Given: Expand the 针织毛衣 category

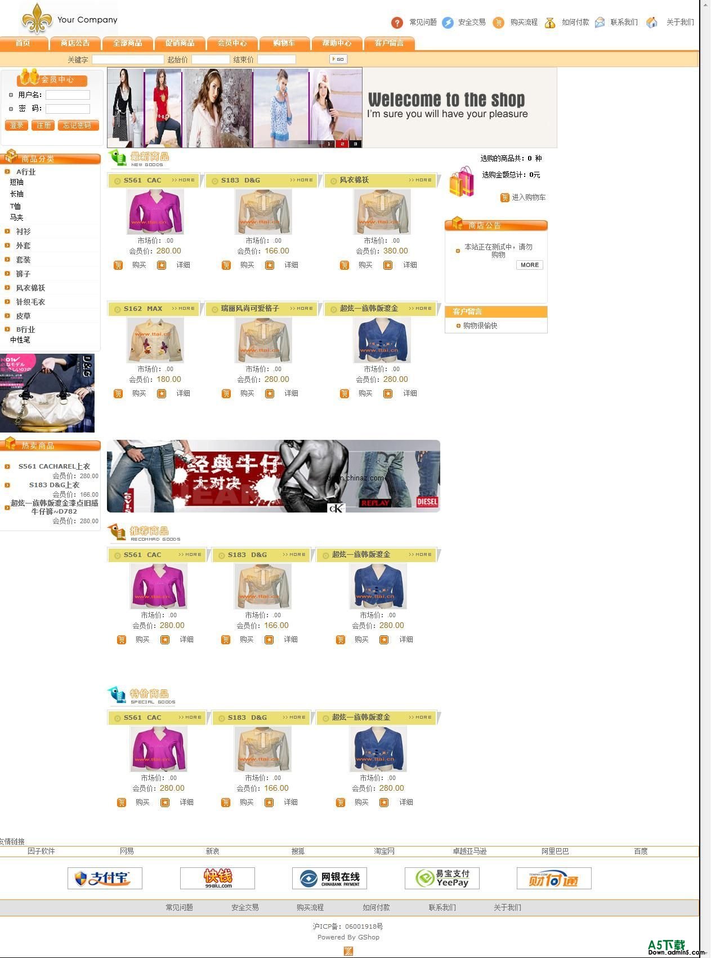Looking at the screenshot, I should (30, 302).
